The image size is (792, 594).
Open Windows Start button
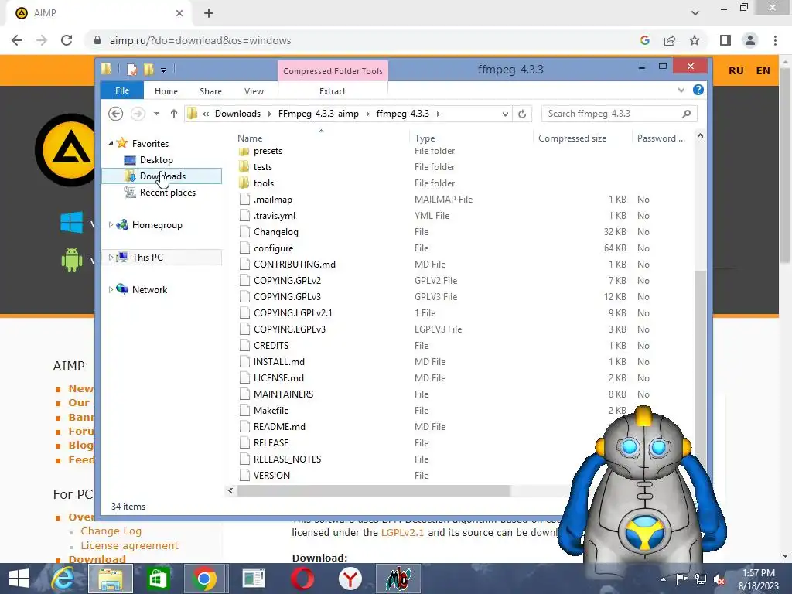tap(19, 579)
